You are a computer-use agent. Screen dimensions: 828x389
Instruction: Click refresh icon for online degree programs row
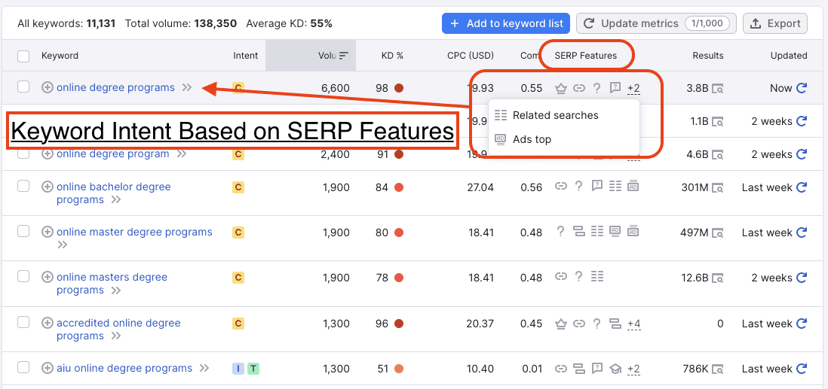(x=802, y=88)
